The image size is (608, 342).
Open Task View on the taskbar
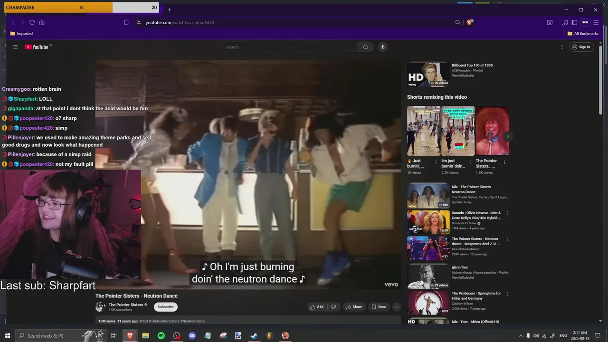(x=114, y=336)
